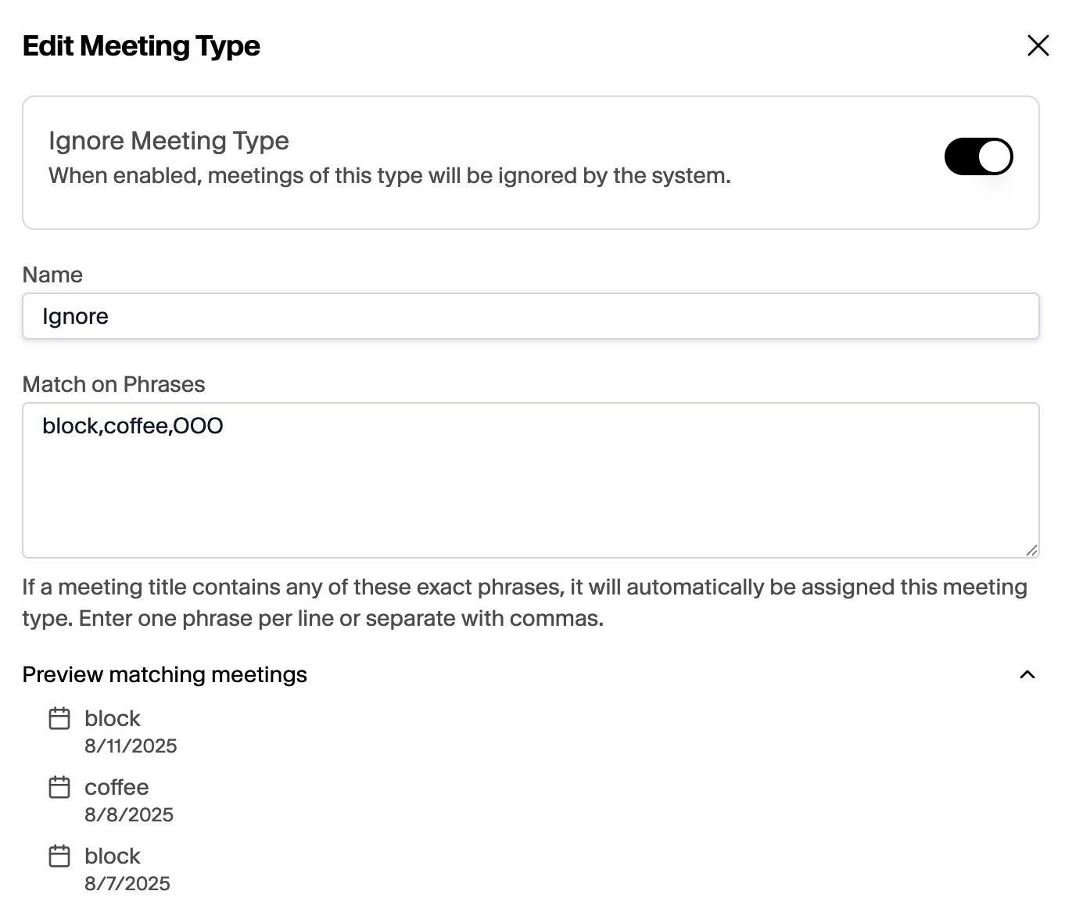Click the Preview matching meetings heading
This screenshot has height=909, width=1065.
164,674
